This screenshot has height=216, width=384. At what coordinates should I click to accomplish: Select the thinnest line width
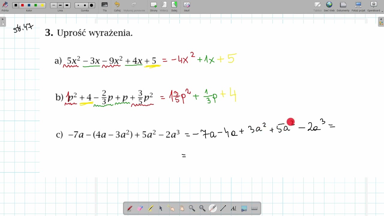[54, 5]
